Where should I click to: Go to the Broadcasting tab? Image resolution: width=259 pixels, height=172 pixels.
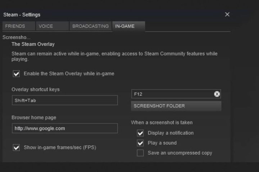click(91, 26)
